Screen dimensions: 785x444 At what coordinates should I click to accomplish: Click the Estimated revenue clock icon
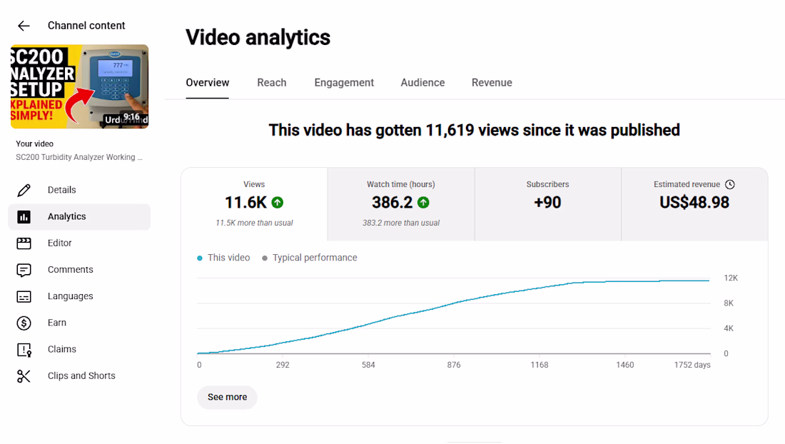(730, 184)
